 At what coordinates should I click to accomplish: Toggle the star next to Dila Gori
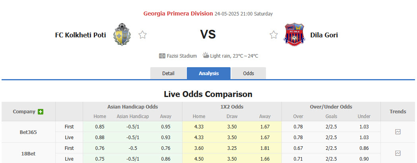pos(273,35)
